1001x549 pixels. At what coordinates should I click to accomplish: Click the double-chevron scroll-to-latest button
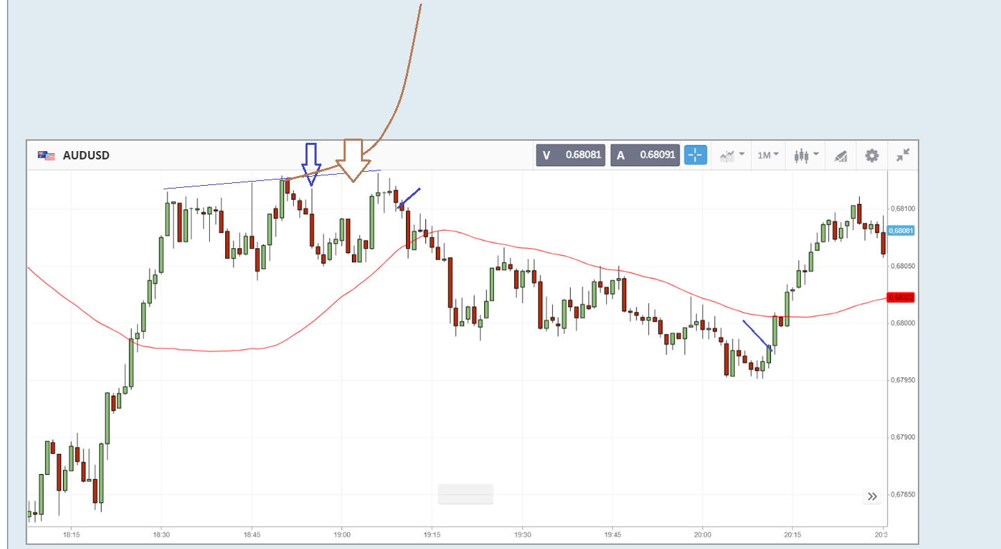(x=872, y=496)
